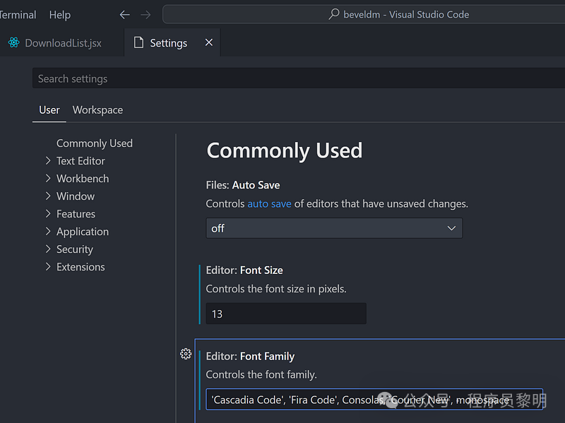Click the gear icon beside Font Family
Image resolution: width=565 pixels, height=423 pixels.
(186, 354)
